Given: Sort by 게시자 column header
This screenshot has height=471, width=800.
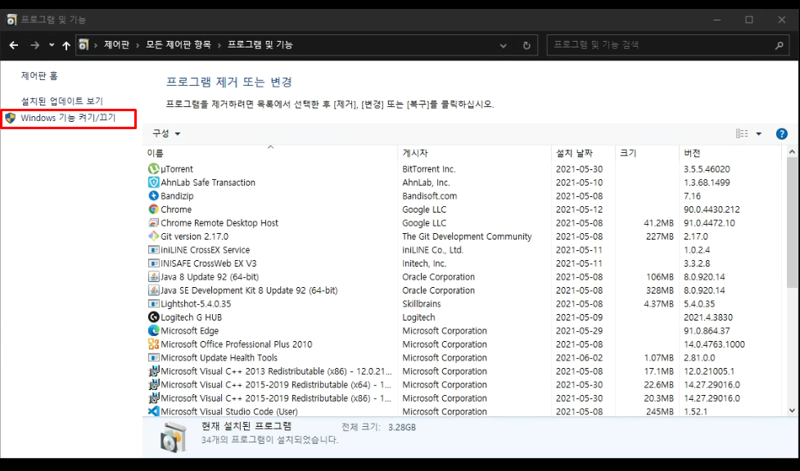Looking at the screenshot, I should pos(474,153).
